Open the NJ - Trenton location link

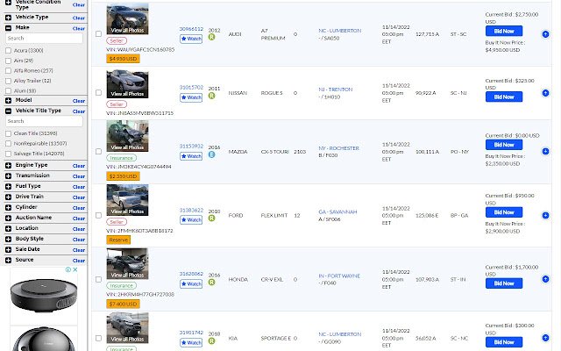point(335,90)
